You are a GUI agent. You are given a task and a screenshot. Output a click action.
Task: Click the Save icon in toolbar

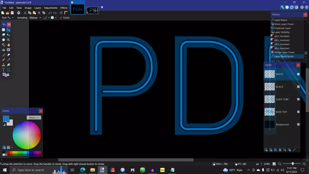pyautogui.click(x=12, y=13)
